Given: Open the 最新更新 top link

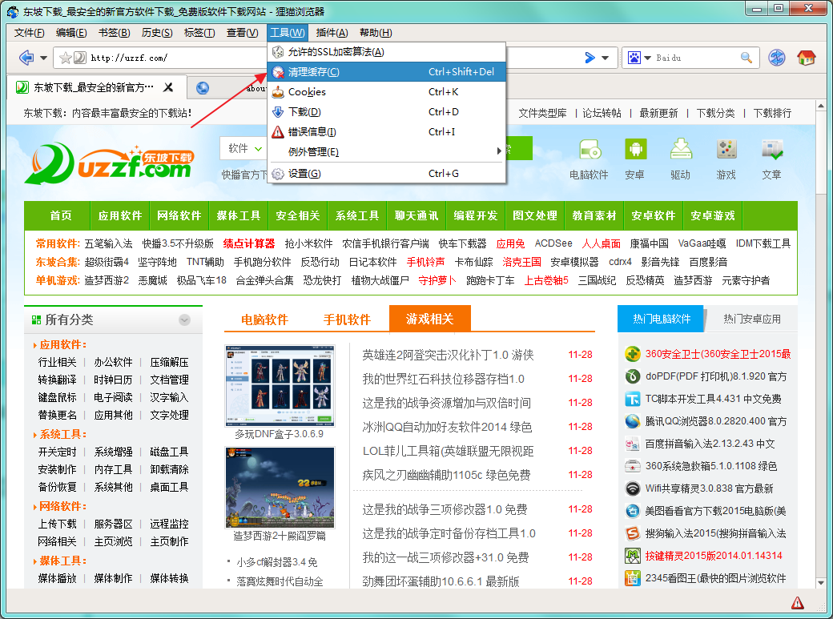Looking at the screenshot, I should (x=658, y=113).
